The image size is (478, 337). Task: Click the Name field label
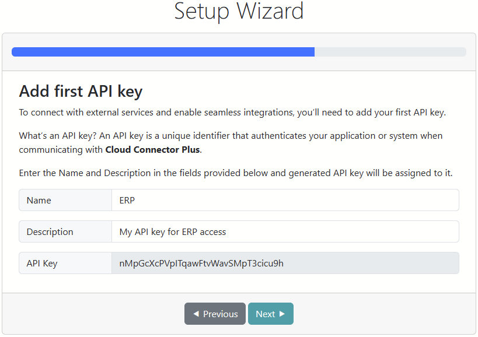pos(39,200)
